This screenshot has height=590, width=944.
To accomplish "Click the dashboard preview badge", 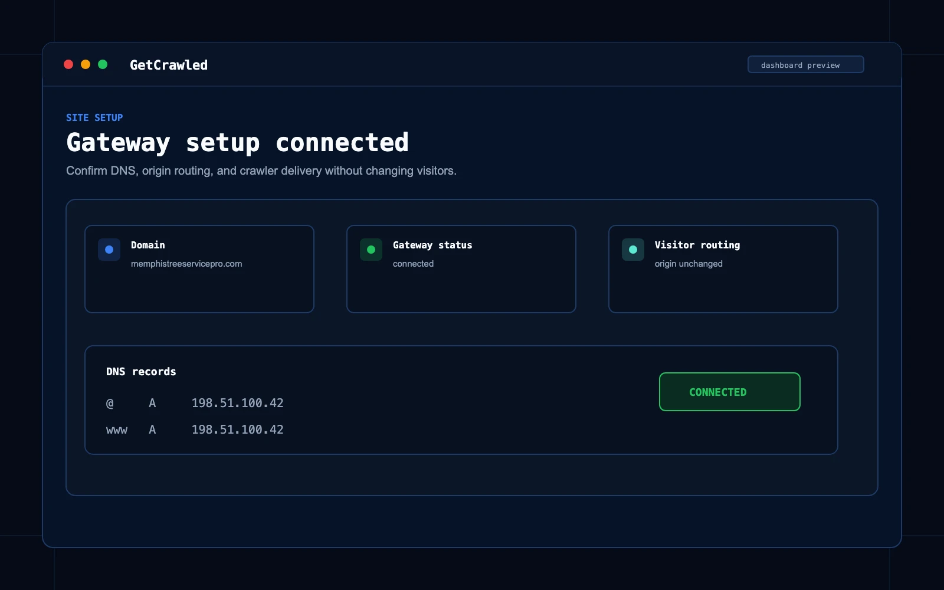I will (806, 64).
